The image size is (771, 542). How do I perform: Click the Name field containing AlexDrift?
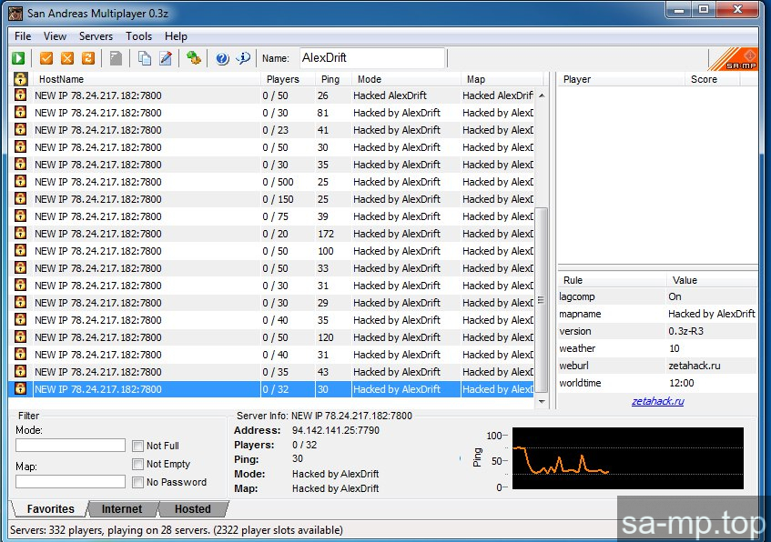(x=372, y=58)
